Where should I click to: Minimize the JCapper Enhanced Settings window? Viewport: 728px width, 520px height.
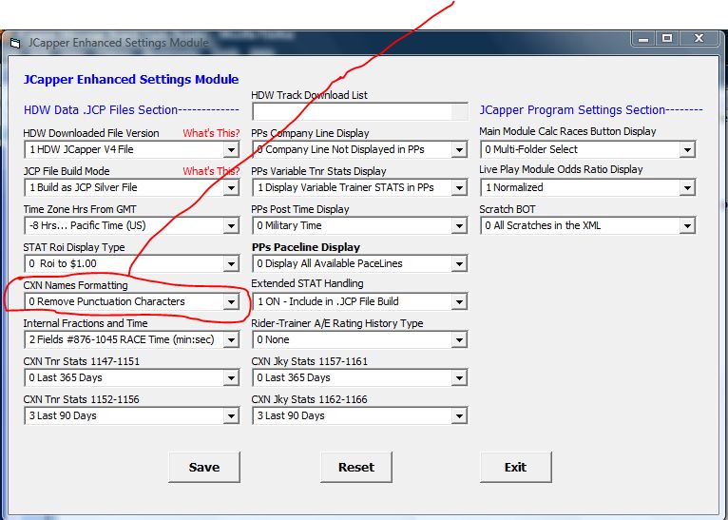click(x=643, y=39)
